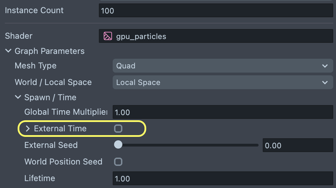Click the Lifetime value field
Screen dimensions: 336x188
click(x=223, y=179)
